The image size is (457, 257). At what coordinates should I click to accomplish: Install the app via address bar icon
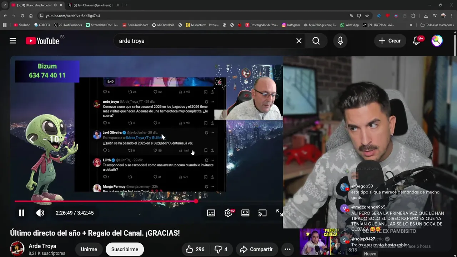359,16
